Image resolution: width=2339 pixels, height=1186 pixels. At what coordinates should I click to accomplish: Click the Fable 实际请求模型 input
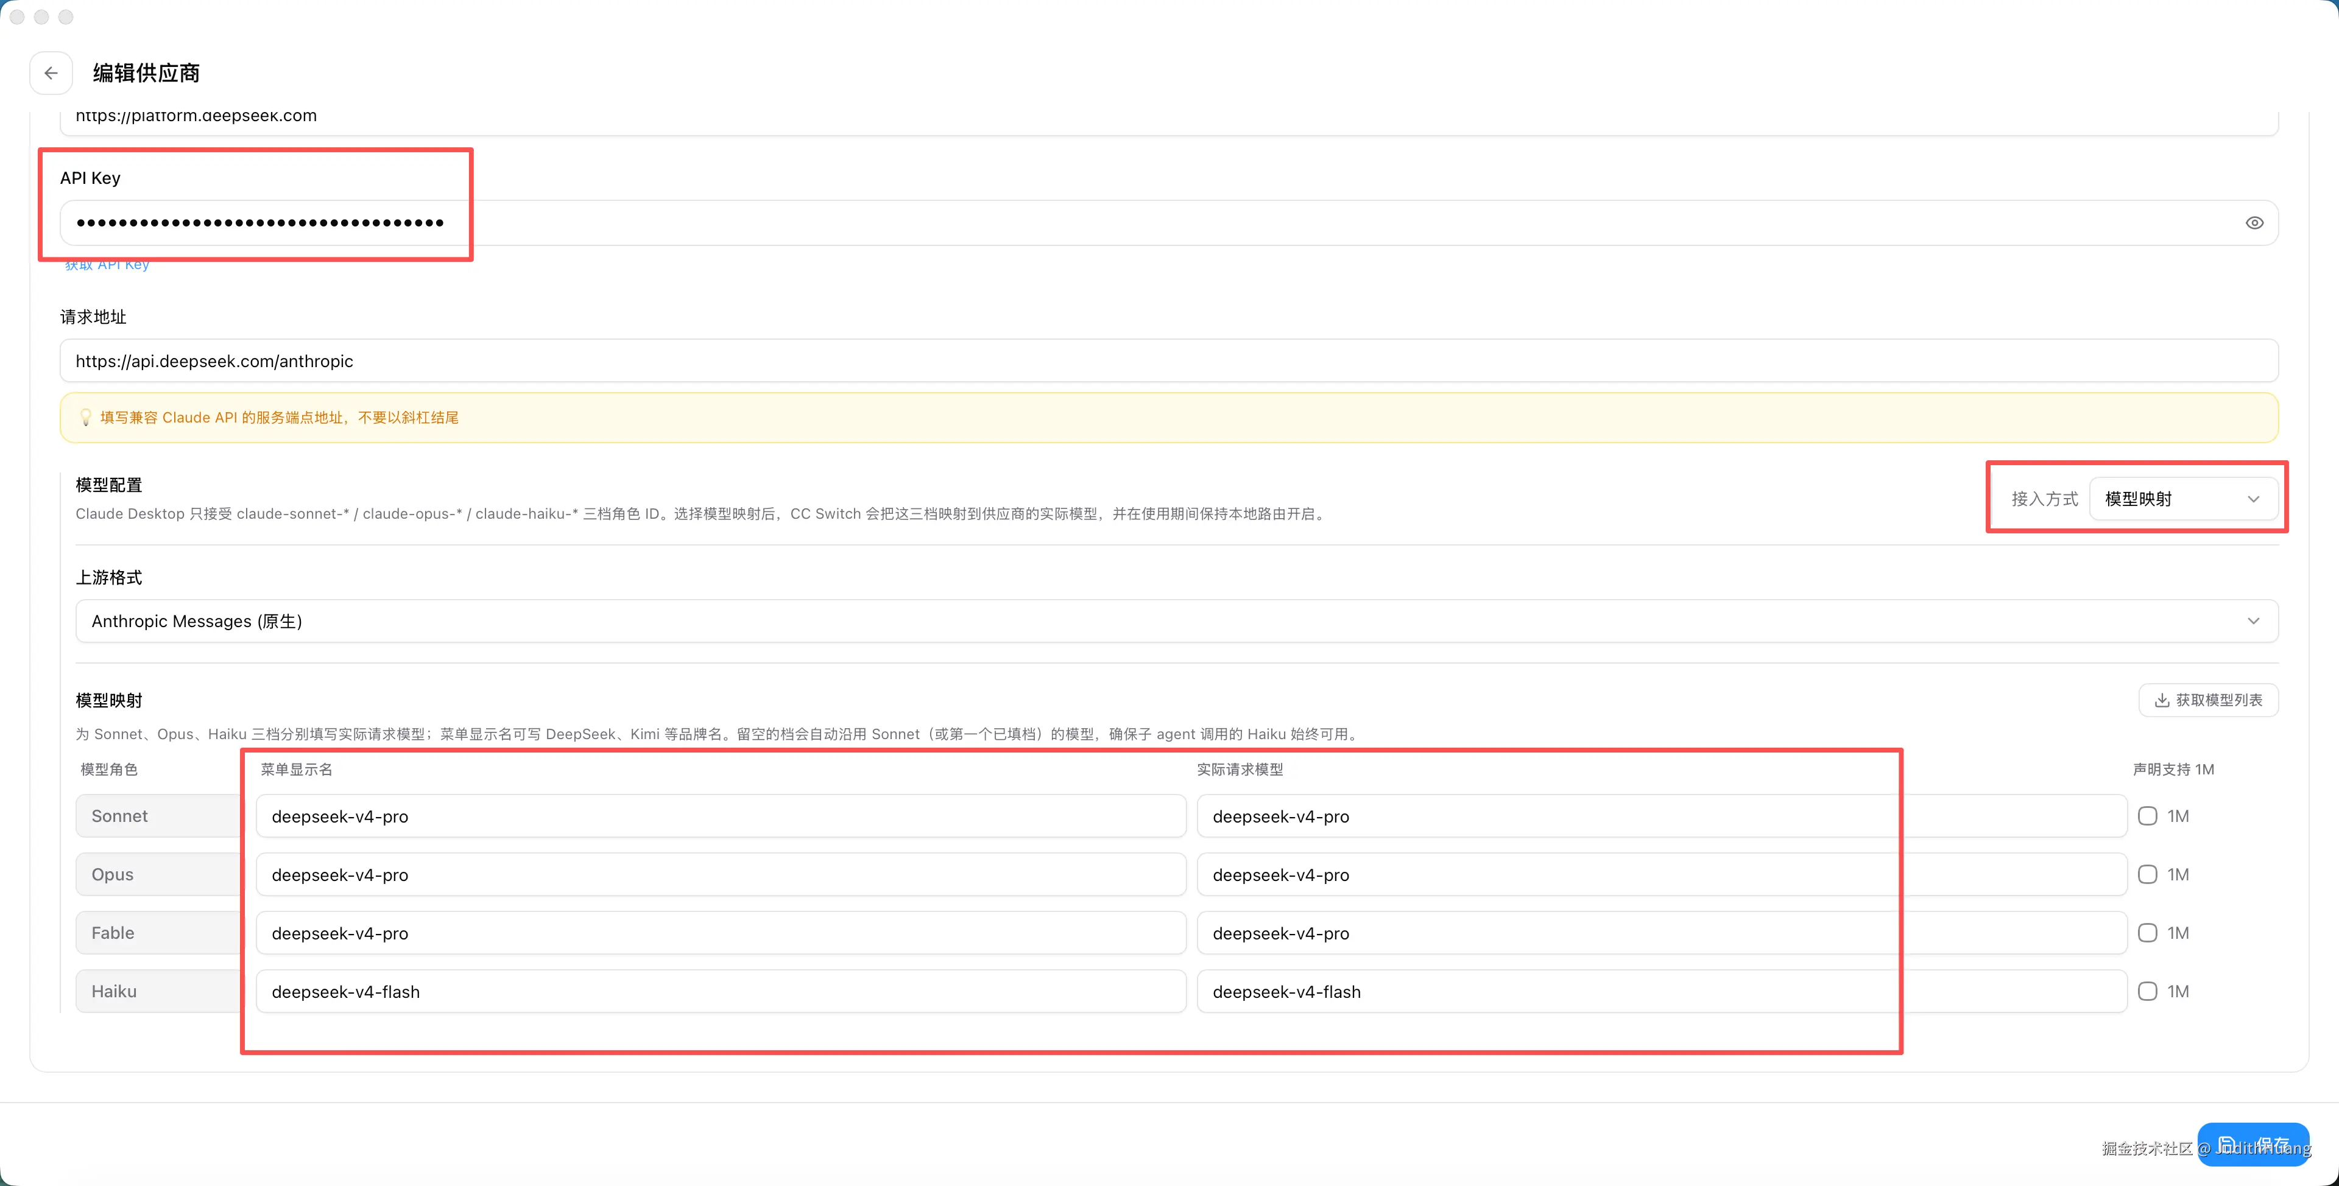tap(1662, 933)
